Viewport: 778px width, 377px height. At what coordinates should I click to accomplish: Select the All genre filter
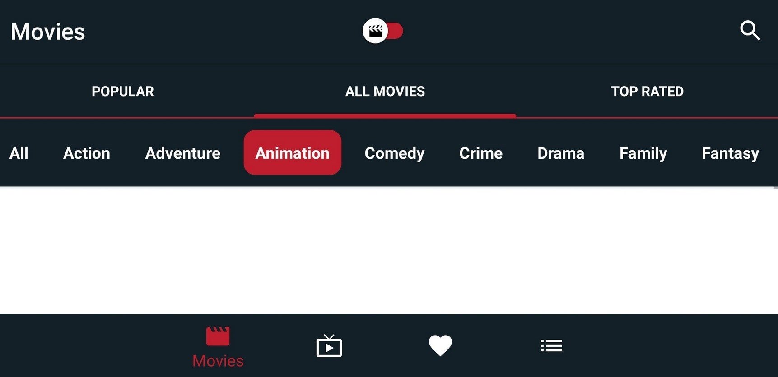19,153
